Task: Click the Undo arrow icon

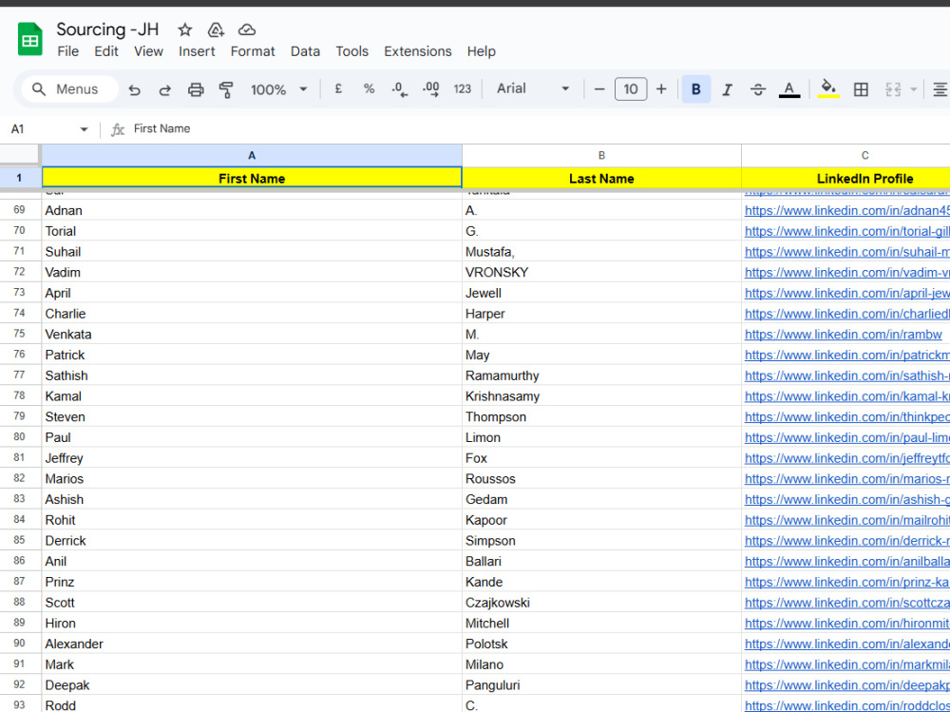Action: (135, 89)
